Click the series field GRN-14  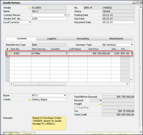93,8
